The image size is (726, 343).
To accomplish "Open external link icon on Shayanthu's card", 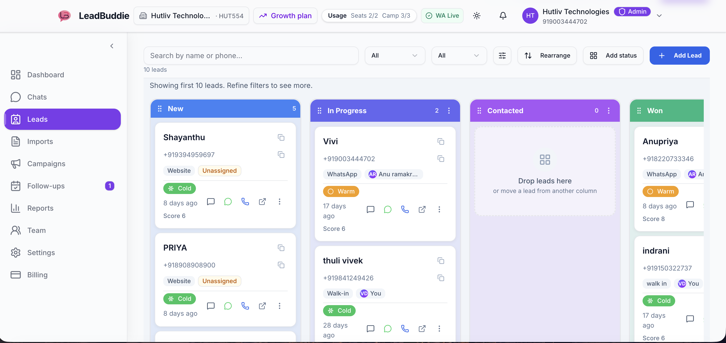I will point(262,202).
